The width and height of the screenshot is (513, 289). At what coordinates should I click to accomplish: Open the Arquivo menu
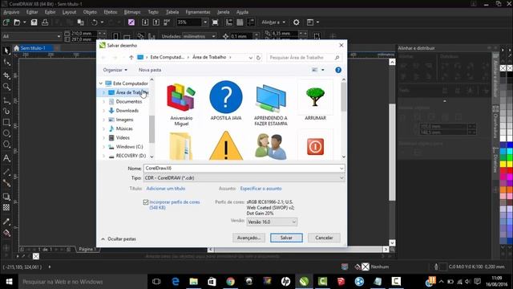pyautogui.click(x=11, y=12)
